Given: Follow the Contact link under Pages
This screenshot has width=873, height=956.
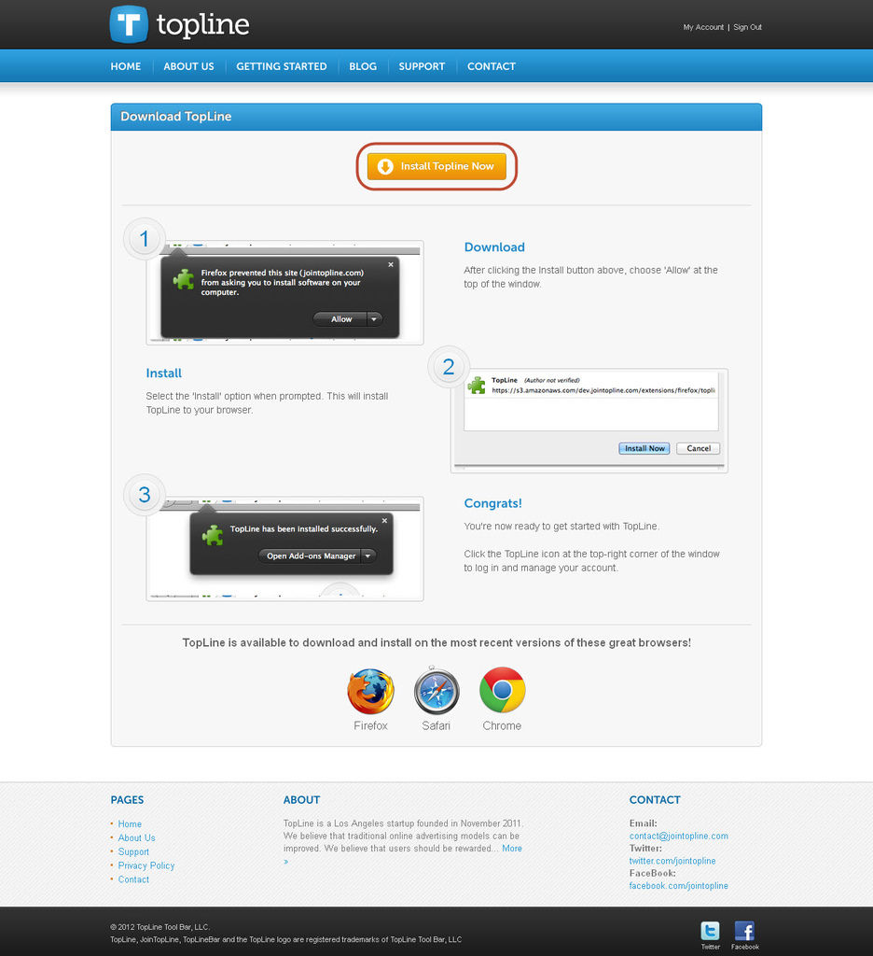Looking at the screenshot, I should point(133,879).
